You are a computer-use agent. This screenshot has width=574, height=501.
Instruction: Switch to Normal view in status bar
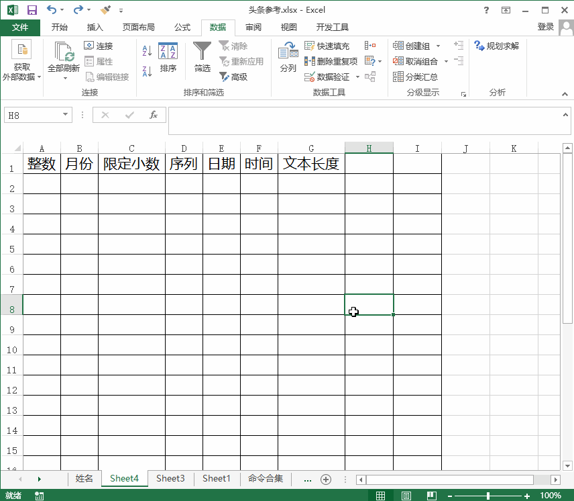point(381,496)
